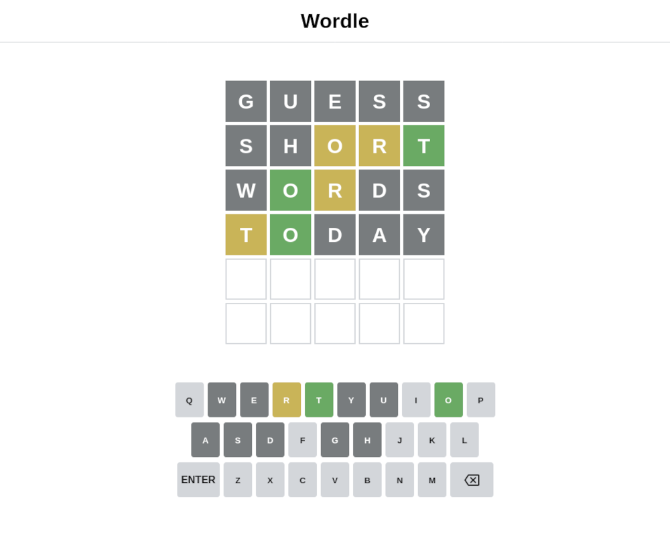Select the letter F key
The image size is (670, 536).
coord(303,440)
